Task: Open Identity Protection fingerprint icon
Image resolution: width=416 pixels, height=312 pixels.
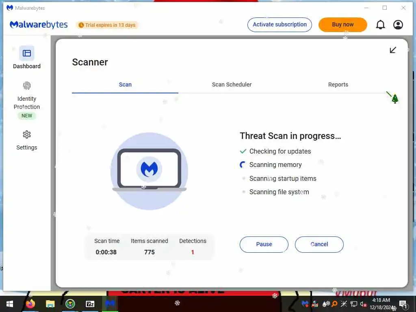Action: pyautogui.click(x=27, y=86)
